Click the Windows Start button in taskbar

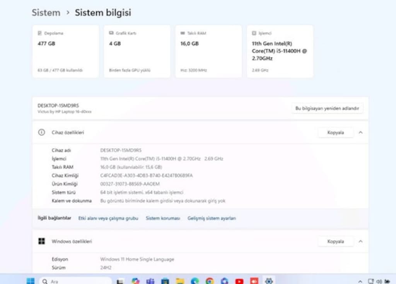point(31,281)
